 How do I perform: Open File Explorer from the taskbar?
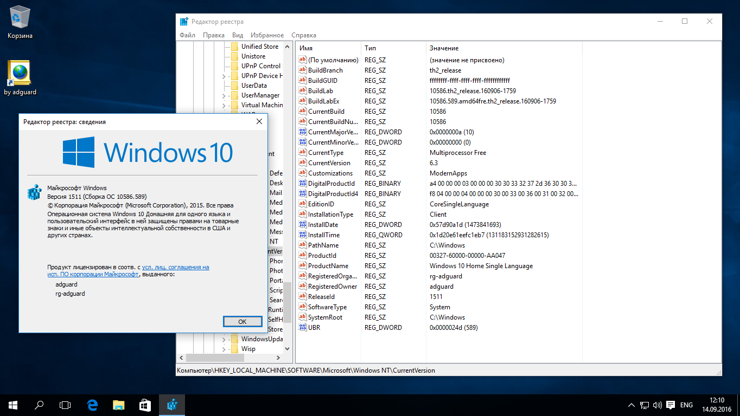tap(119, 405)
